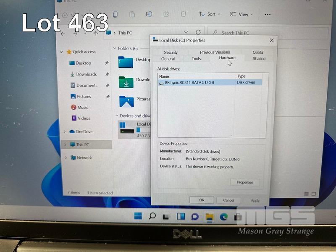Viewport: 336px width, 252px height.
Task: Switch to the Tools tab
Action: (x=196, y=59)
